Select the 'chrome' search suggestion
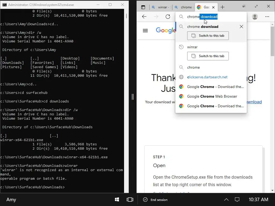Image resolution: width=275 pixels, height=206 pixels. tap(211, 67)
